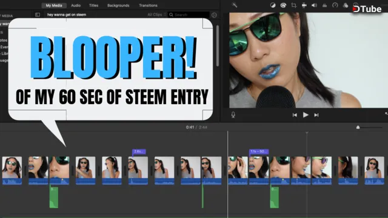
Task: Open browser settings gear beside search
Action: click(x=214, y=15)
